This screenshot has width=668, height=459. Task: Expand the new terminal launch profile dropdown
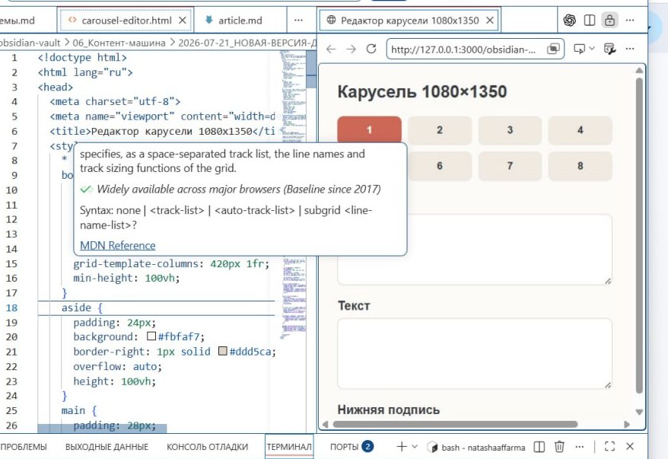(415, 447)
